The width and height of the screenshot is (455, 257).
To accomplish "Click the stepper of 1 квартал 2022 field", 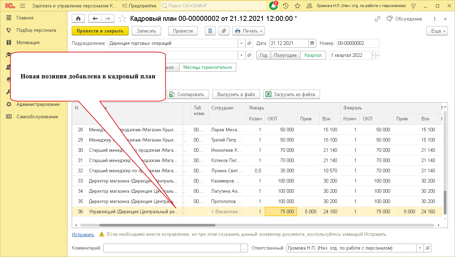I will 376,55.
